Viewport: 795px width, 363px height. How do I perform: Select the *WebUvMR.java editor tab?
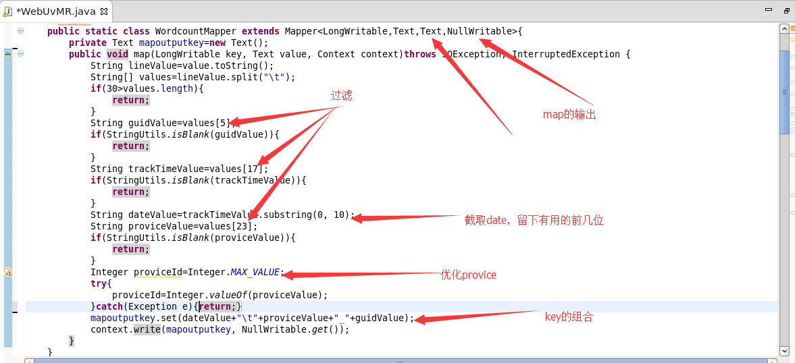[x=56, y=11]
